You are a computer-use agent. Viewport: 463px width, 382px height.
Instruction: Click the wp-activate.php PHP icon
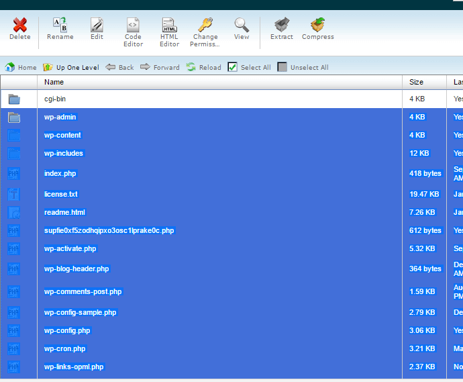click(14, 249)
